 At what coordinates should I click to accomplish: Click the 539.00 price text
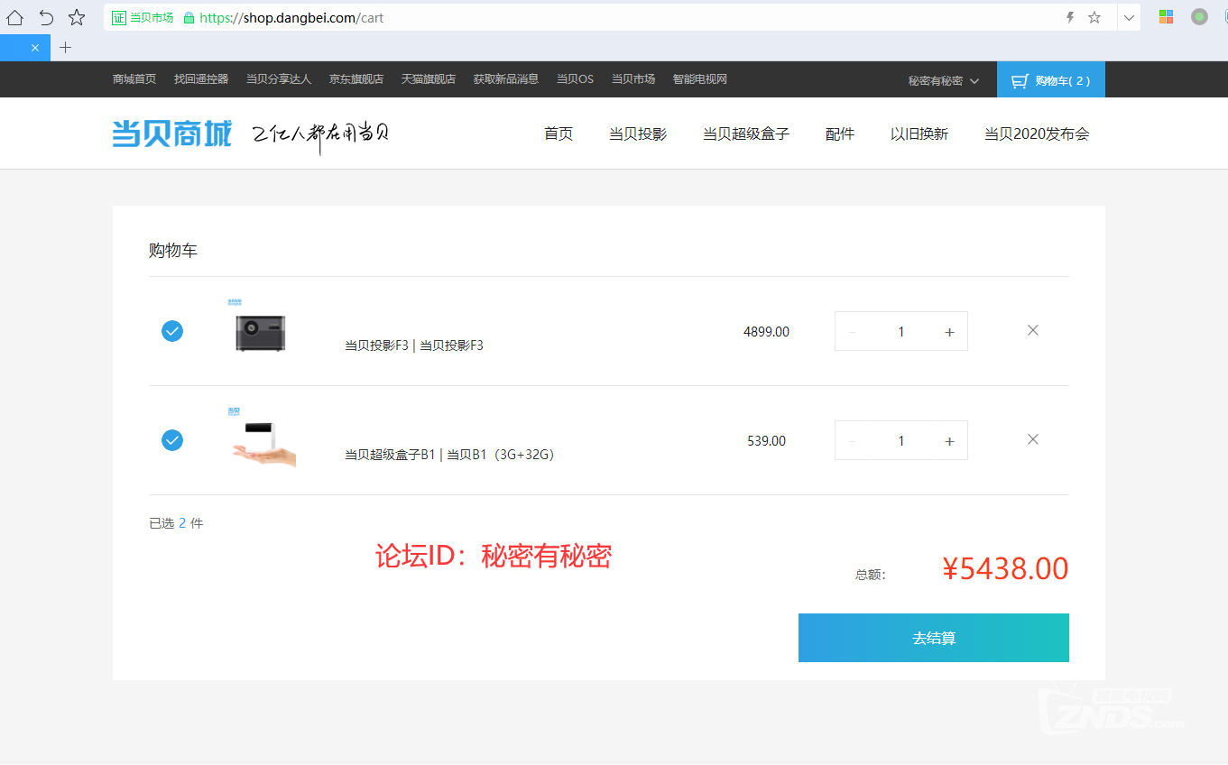pos(766,441)
